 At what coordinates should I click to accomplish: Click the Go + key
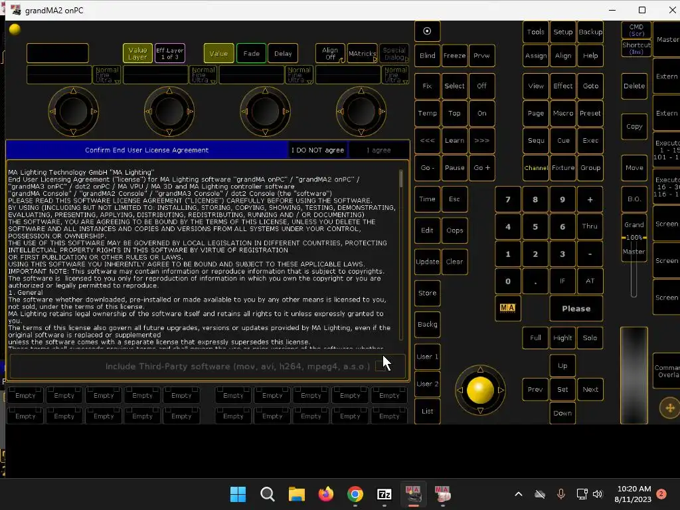click(x=482, y=168)
